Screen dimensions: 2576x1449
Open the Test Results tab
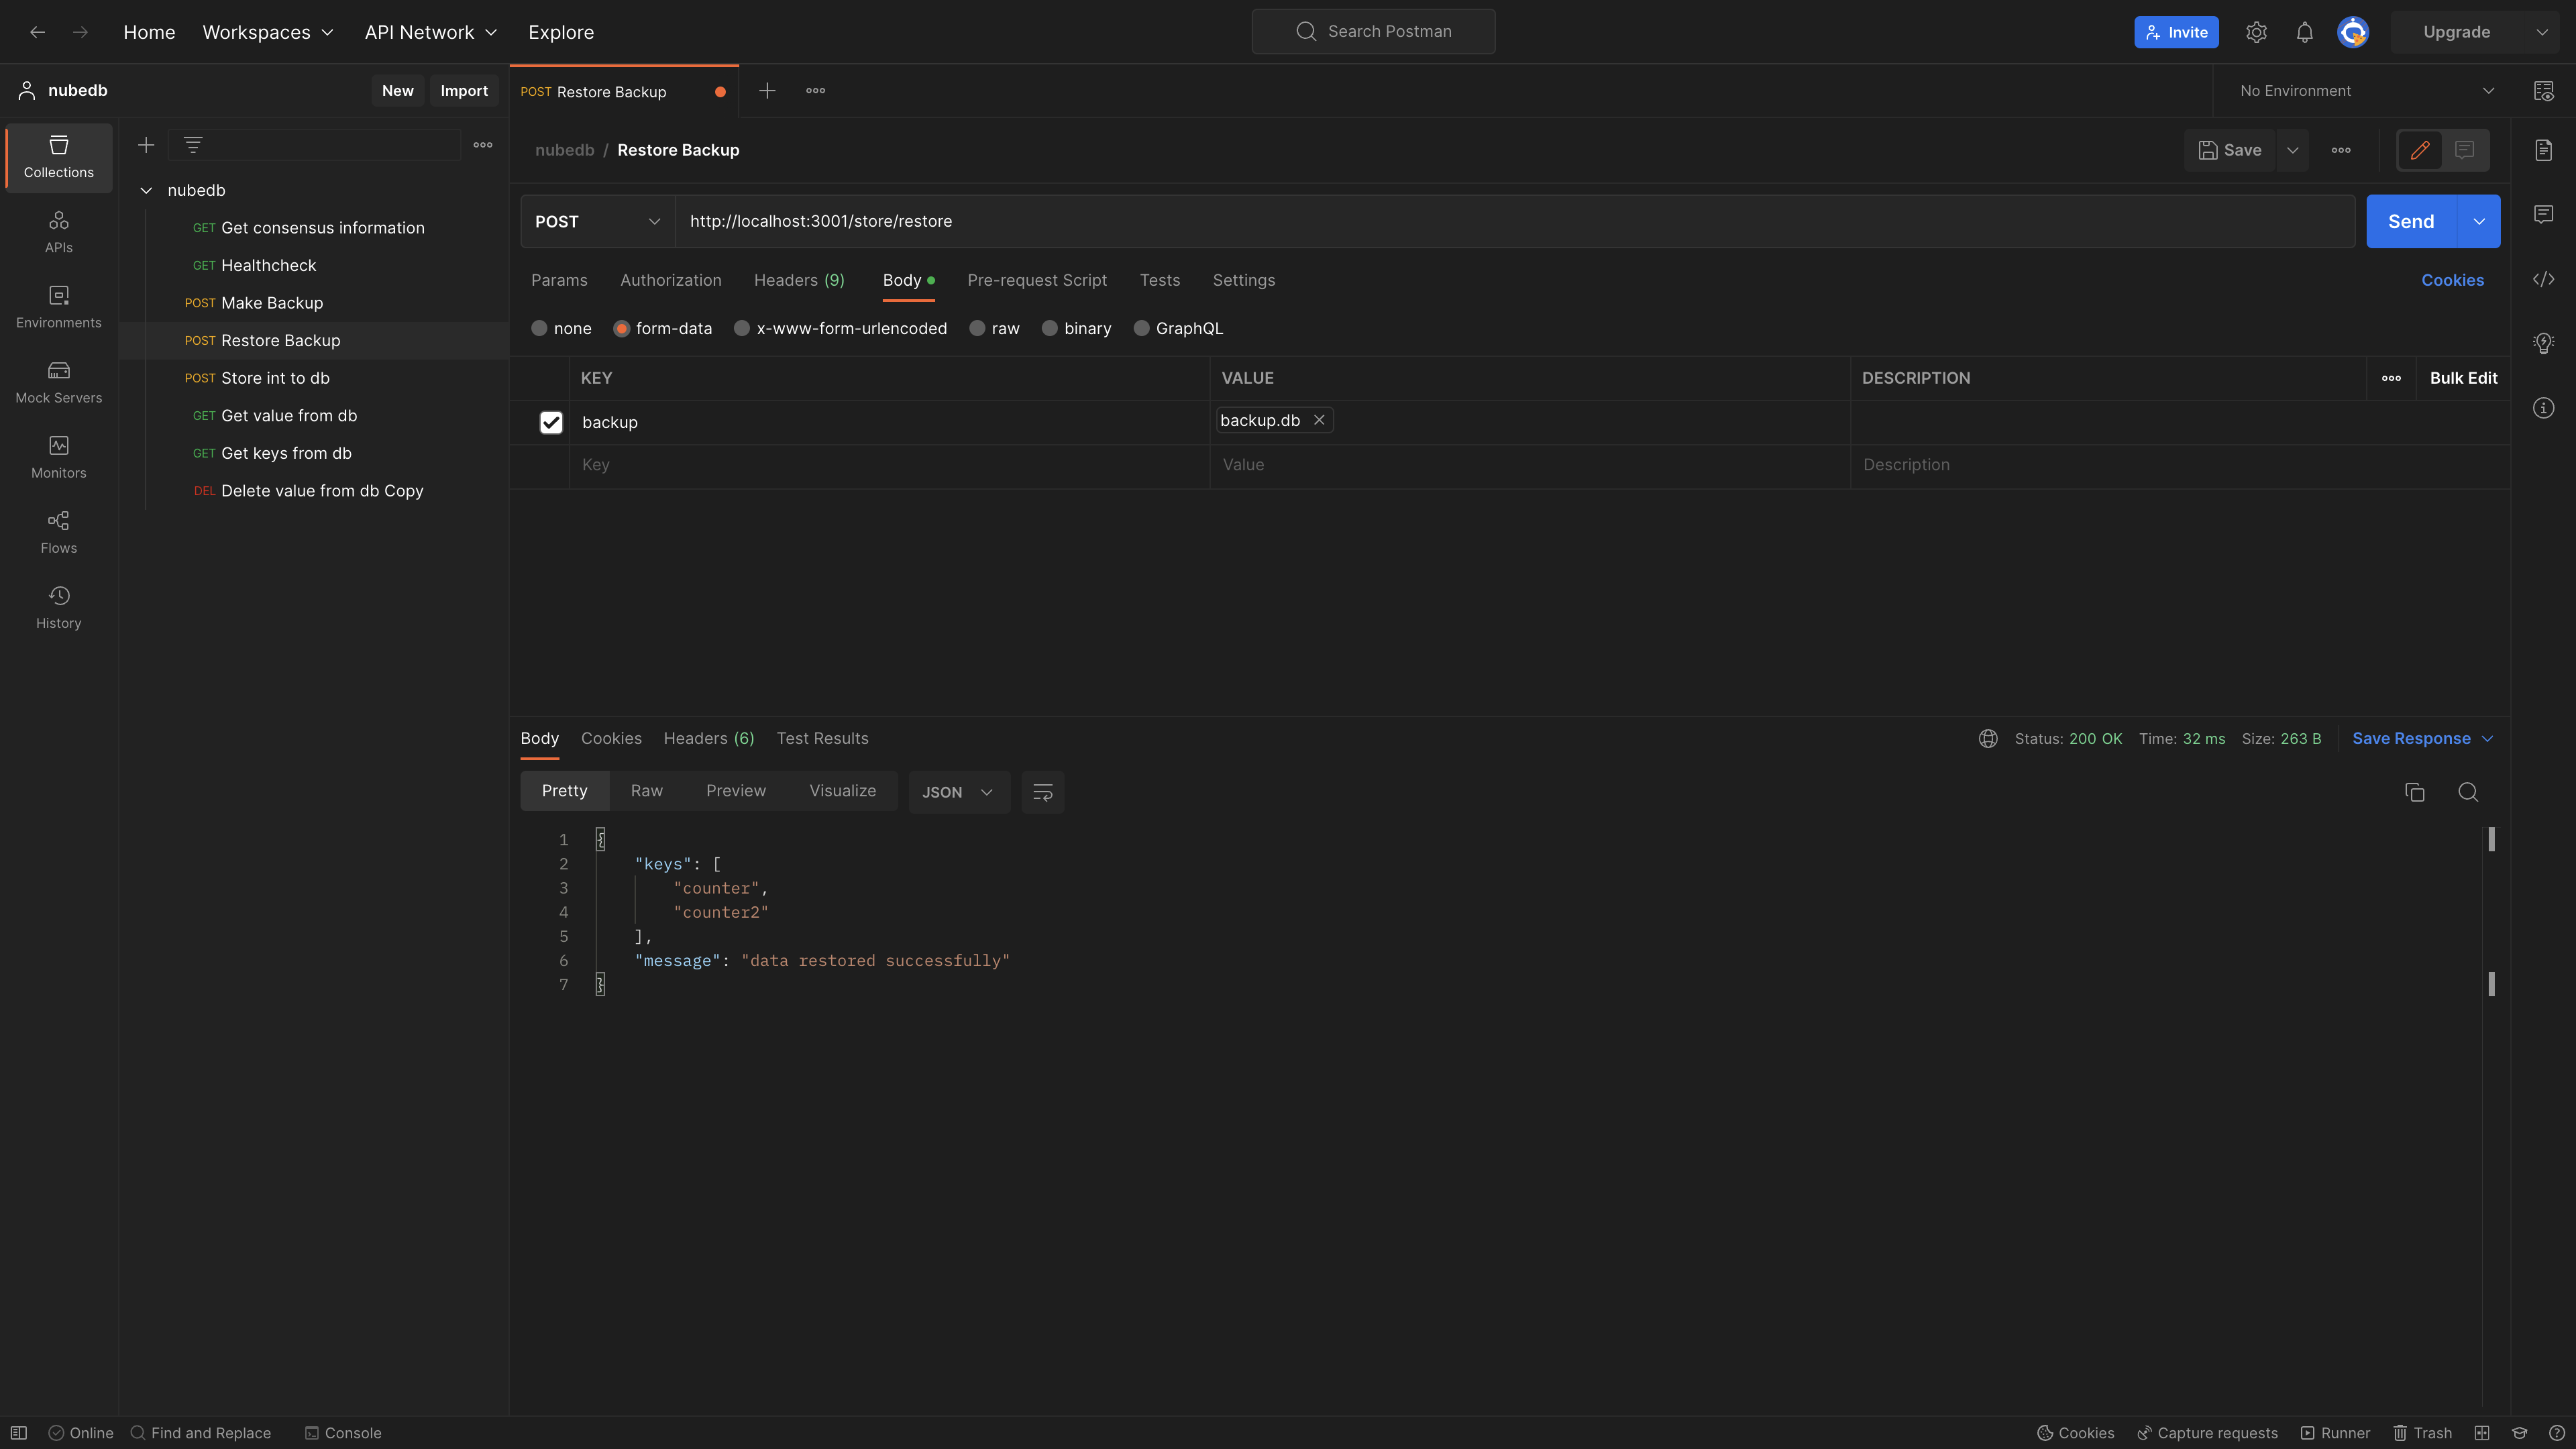pyautogui.click(x=822, y=738)
